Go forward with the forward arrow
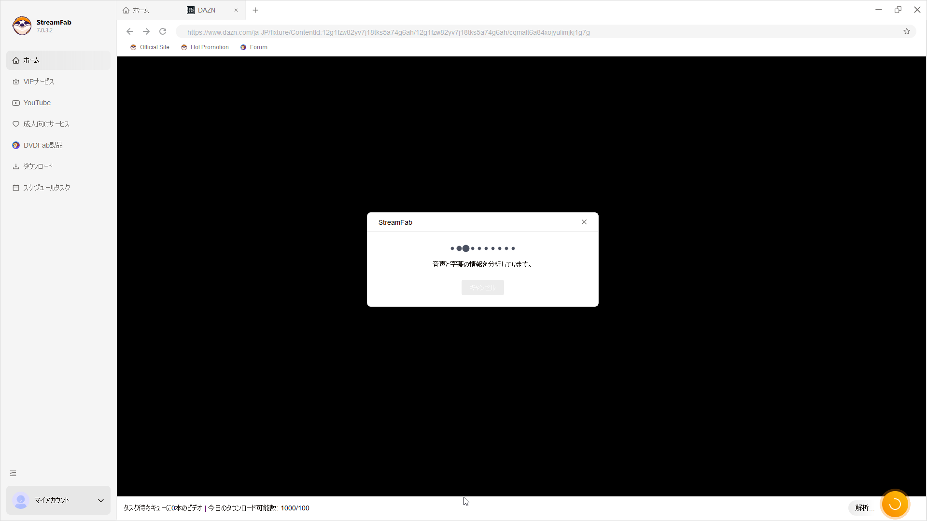Viewport: 927px width, 521px height. 146,31
